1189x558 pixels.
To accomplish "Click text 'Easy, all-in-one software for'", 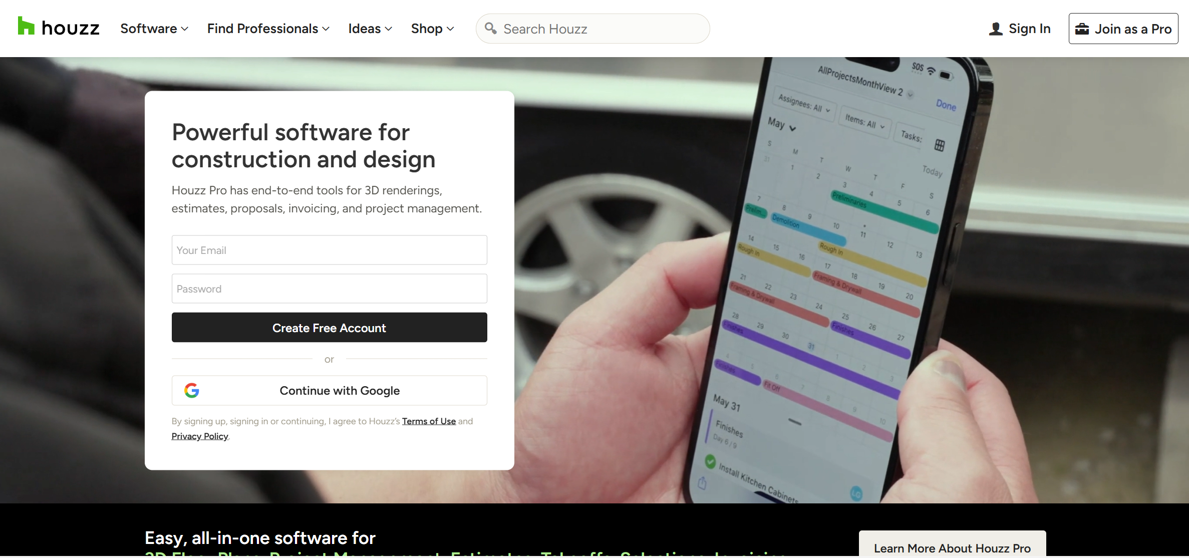I will point(260,538).
